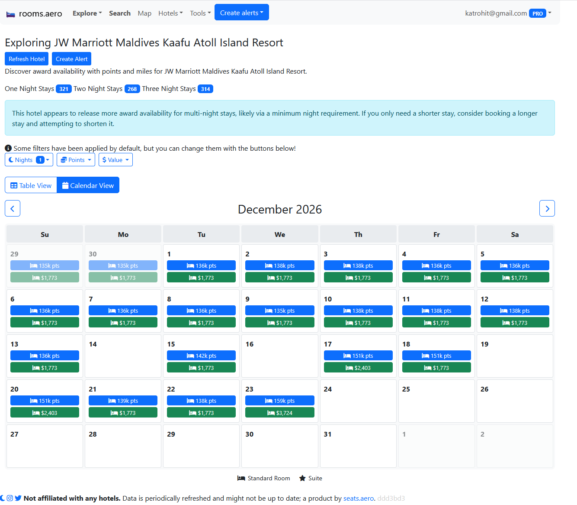Click the Two Night Stays 268 badge

(132, 89)
